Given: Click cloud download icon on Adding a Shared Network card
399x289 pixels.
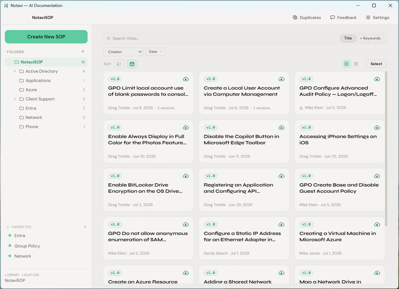Looking at the screenshot, I should [x=281, y=273].
